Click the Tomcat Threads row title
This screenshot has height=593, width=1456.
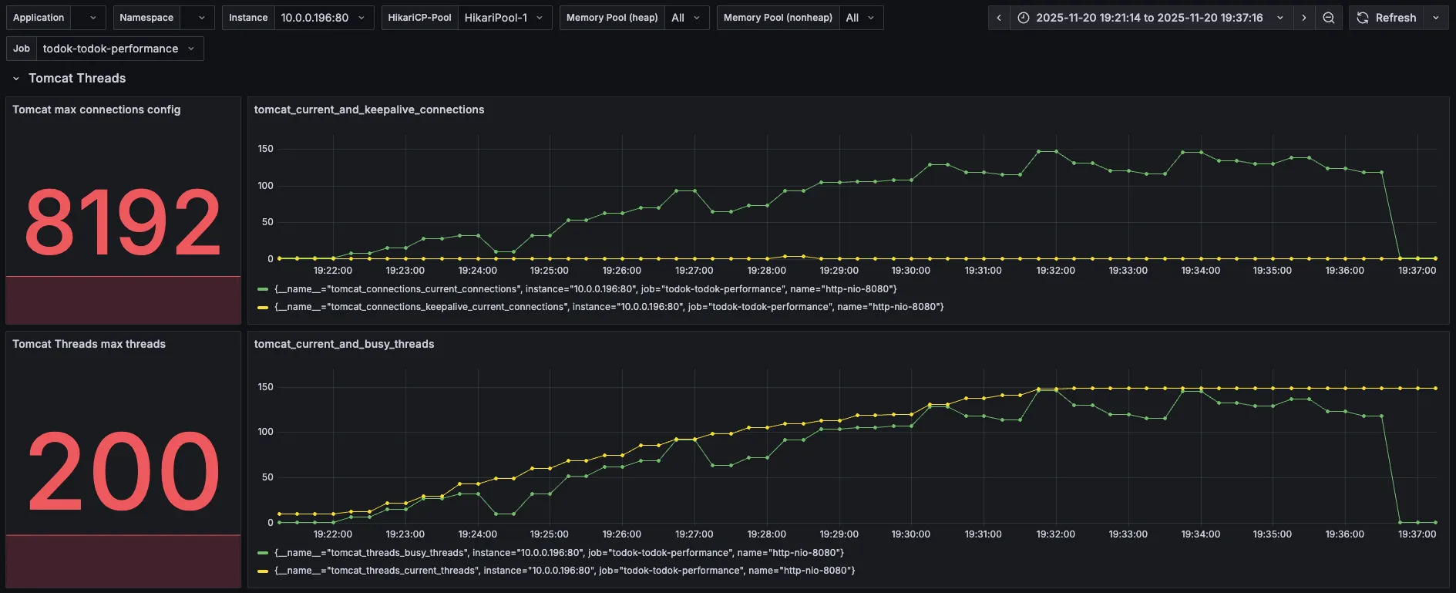(x=77, y=79)
